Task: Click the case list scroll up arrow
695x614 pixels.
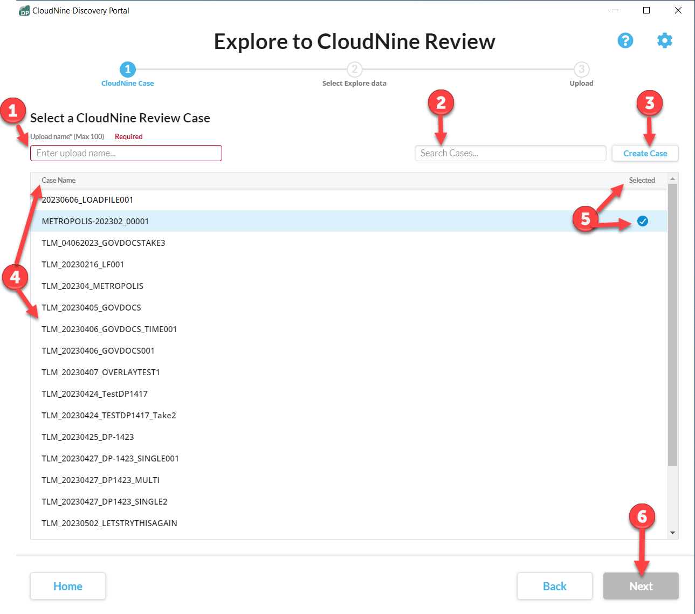Action: [672, 178]
